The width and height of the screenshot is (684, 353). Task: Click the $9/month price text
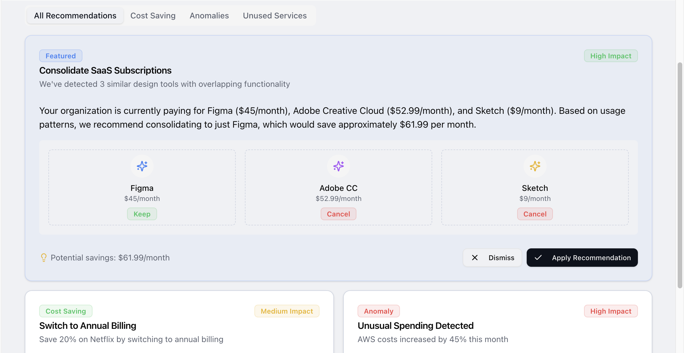tap(535, 199)
